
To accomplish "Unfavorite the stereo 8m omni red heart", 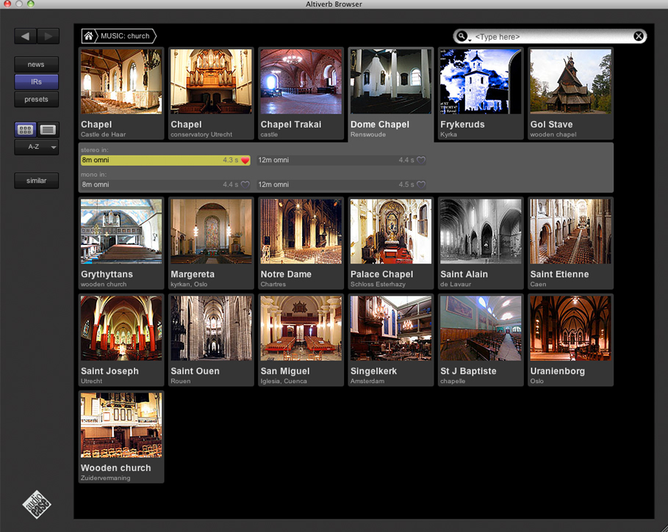I will click(x=245, y=160).
